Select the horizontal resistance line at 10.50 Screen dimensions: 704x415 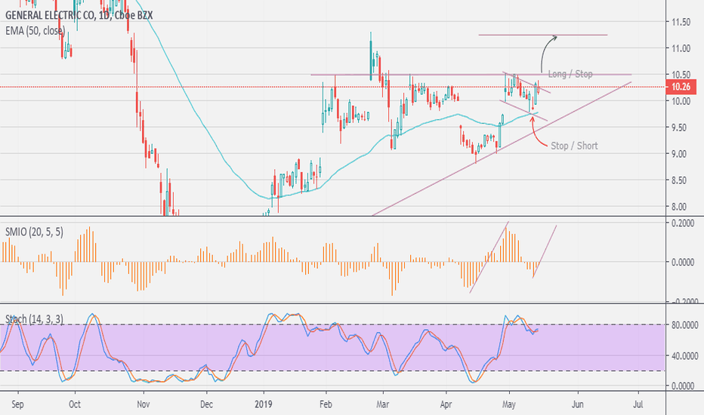pyautogui.click(x=471, y=75)
